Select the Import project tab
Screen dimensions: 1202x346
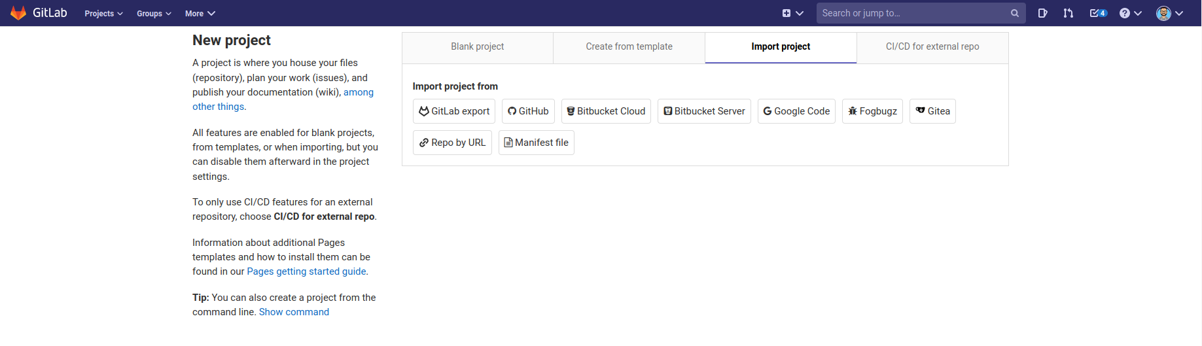[x=781, y=47]
